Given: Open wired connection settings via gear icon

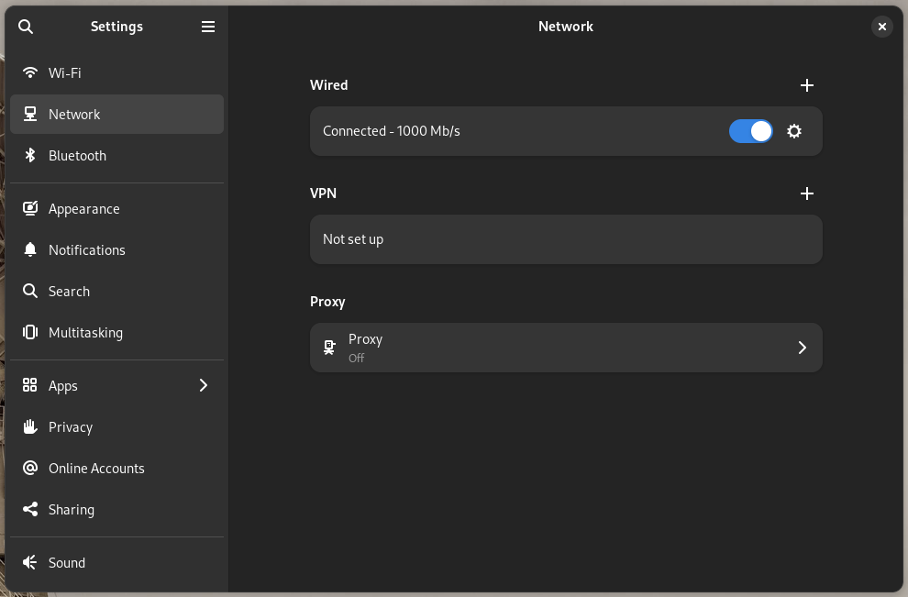Looking at the screenshot, I should (x=793, y=131).
